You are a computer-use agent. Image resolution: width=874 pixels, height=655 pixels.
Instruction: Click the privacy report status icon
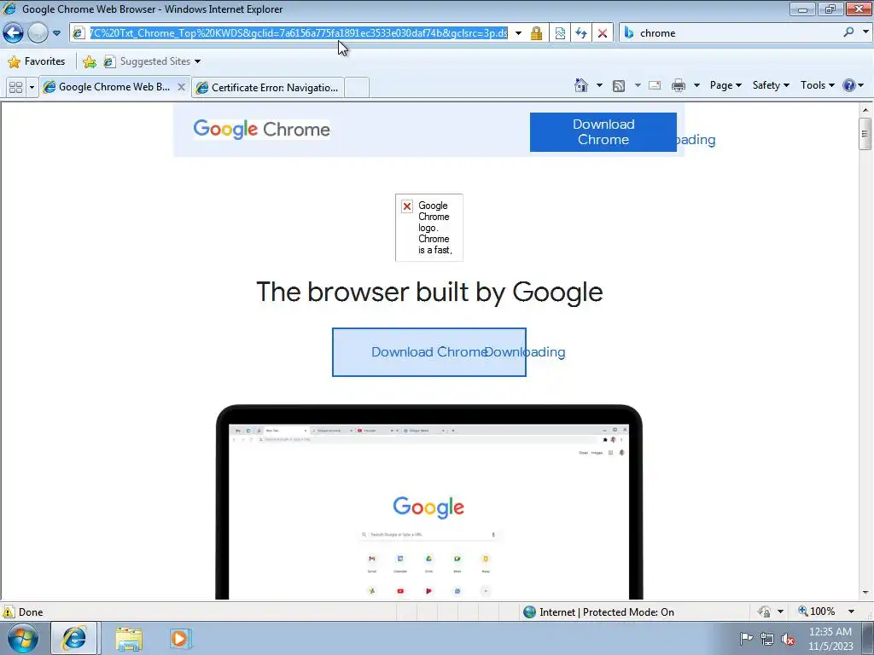point(764,612)
